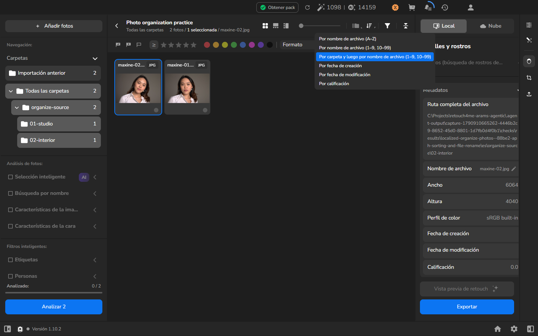This screenshot has height=336, width=538.
Task: Collapse the organize-source folder node
Action: pyautogui.click(x=17, y=108)
